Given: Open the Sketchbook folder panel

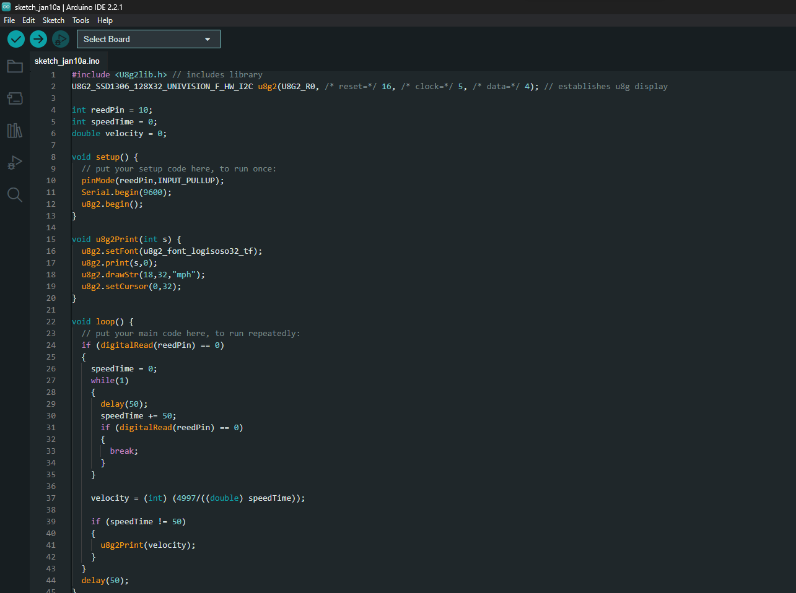Looking at the screenshot, I should [x=15, y=66].
